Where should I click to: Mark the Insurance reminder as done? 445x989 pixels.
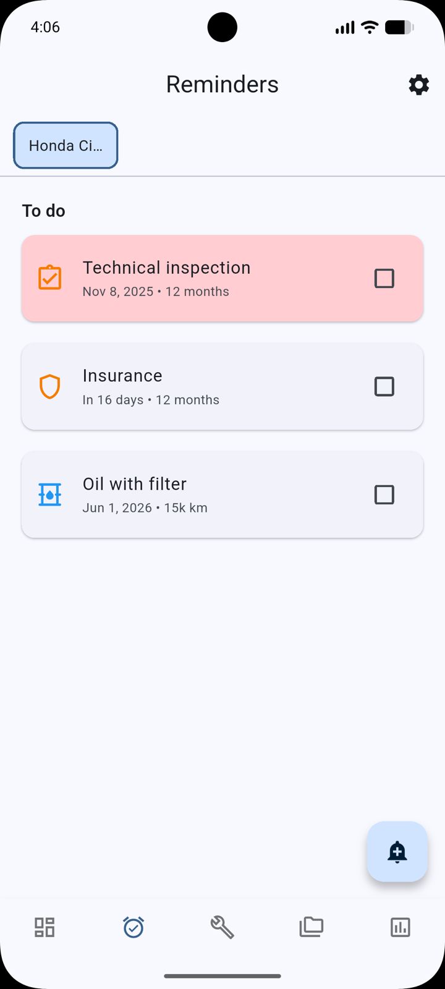click(x=384, y=386)
